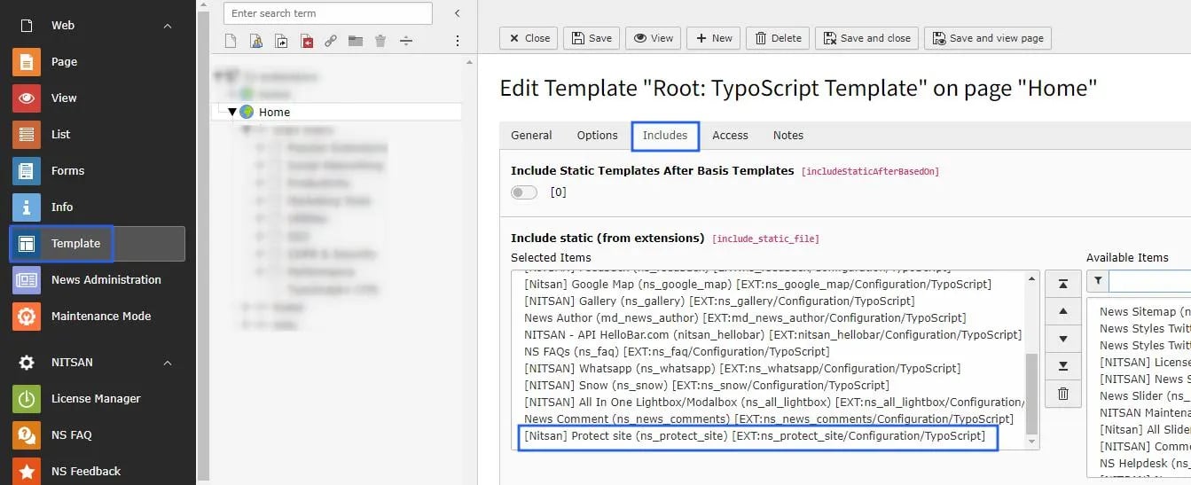Move selected item to bottom

click(1063, 366)
